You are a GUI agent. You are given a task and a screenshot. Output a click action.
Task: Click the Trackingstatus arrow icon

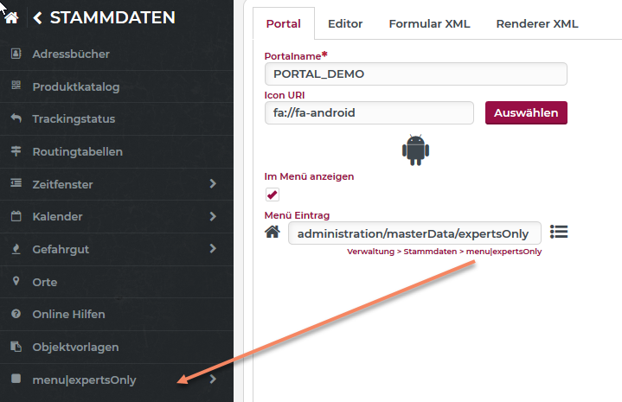(16, 118)
